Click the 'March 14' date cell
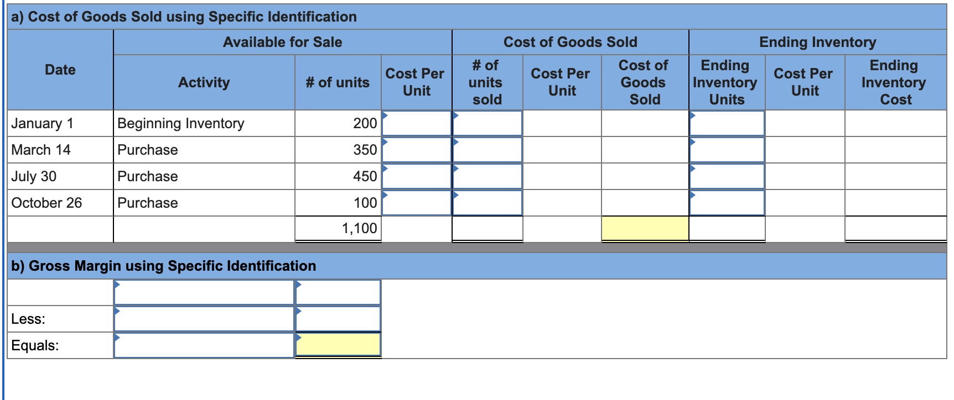Viewport: 954px width, 400px height. click(60, 150)
